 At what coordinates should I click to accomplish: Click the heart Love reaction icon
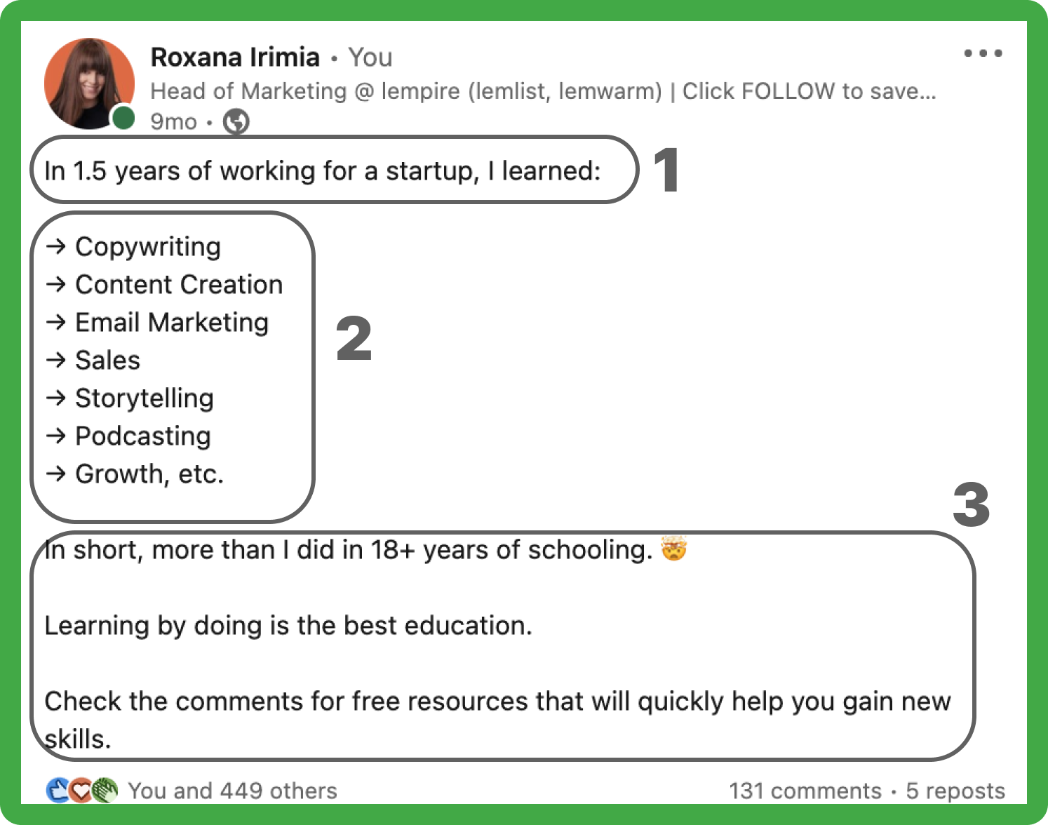(x=81, y=789)
